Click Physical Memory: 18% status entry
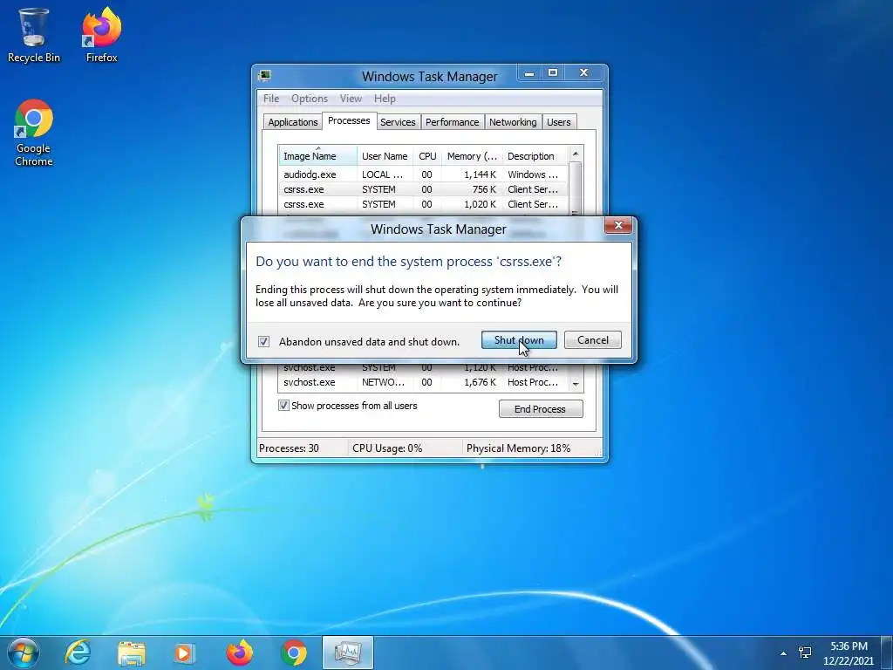This screenshot has height=670, width=893. tap(518, 448)
